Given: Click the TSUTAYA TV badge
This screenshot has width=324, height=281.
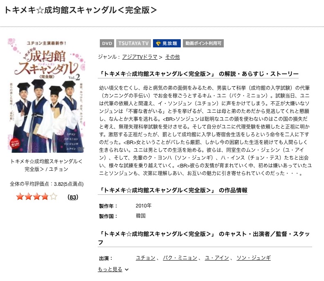Looking at the screenshot, I should (133, 43).
